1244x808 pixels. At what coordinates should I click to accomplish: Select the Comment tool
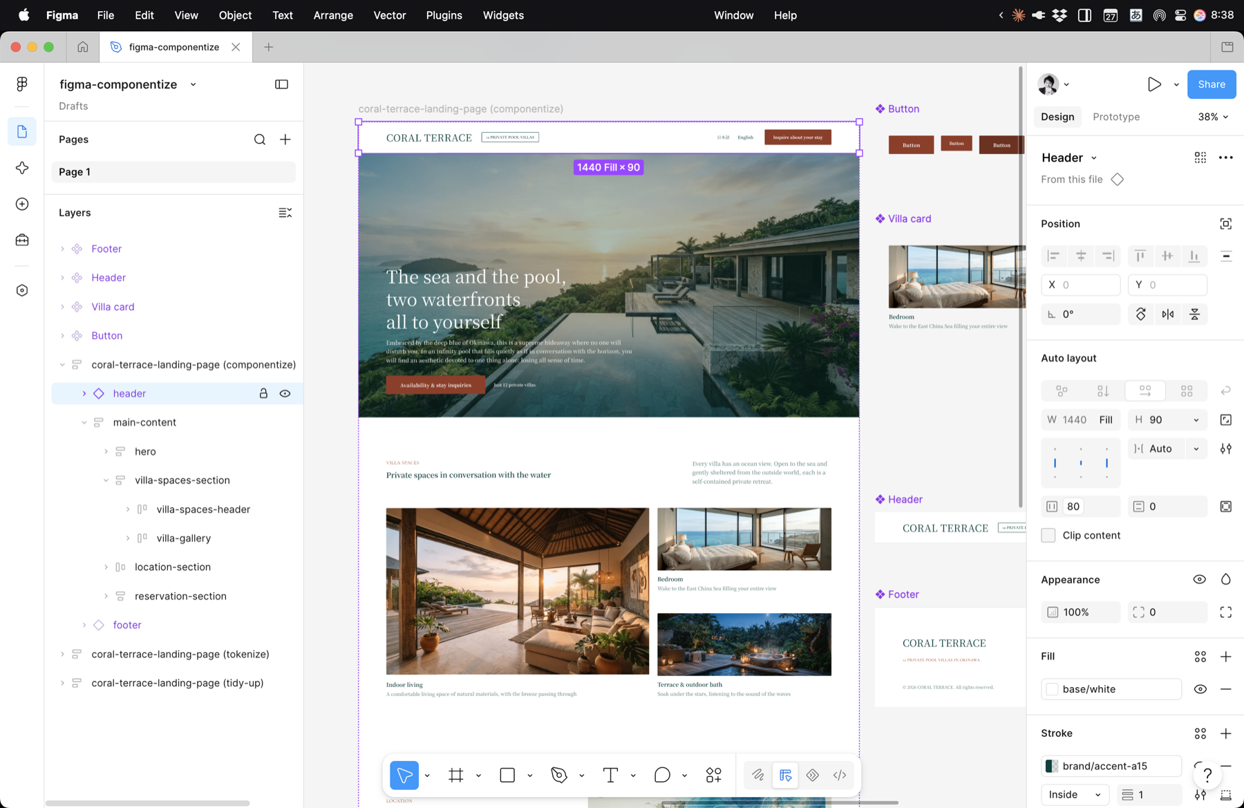coord(662,775)
